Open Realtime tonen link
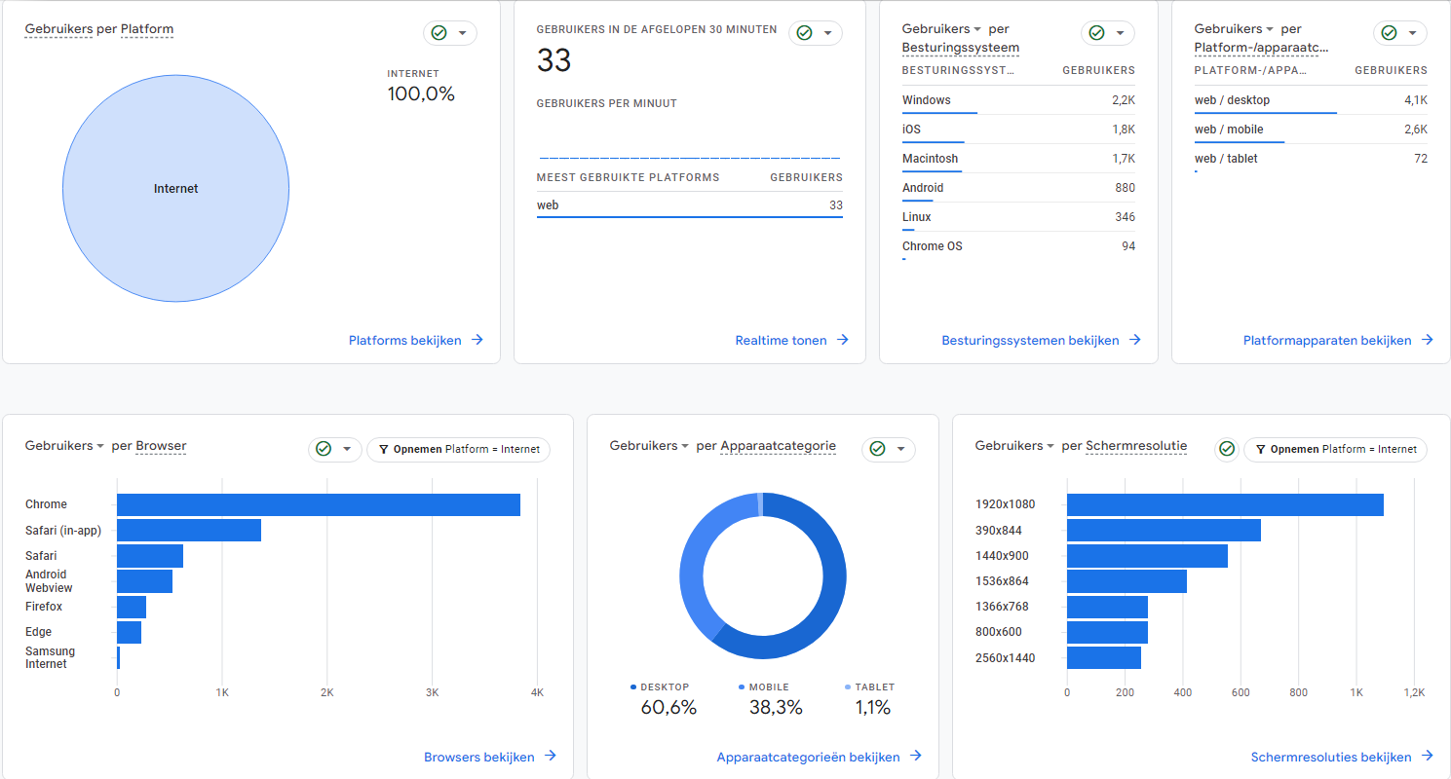This screenshot has height=779, width=1451. 792,340
